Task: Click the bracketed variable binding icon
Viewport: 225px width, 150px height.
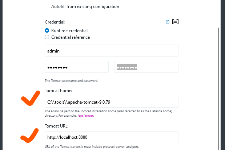Action: [175, 22]
